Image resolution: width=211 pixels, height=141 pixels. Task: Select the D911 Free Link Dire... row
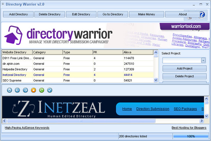tap(77, 58)
